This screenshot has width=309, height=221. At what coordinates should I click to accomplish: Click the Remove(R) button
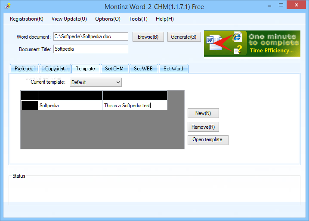tap(203, 127)
